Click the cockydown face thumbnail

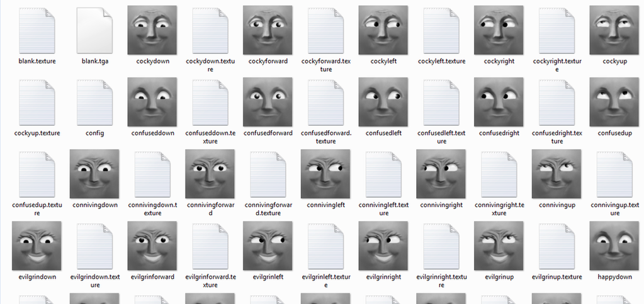[x=152, y=30]
